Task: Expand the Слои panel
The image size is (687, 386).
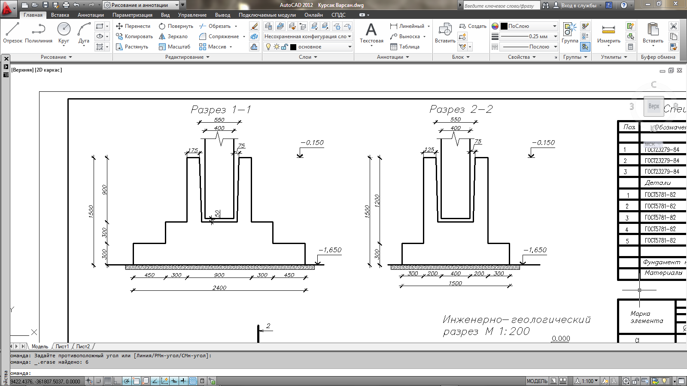Action: 308,57
